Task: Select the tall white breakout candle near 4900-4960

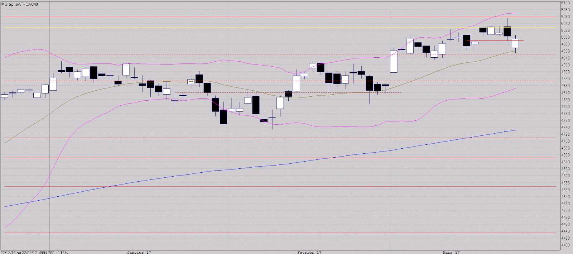Action: pyautogui.click(x=394, y=61)
